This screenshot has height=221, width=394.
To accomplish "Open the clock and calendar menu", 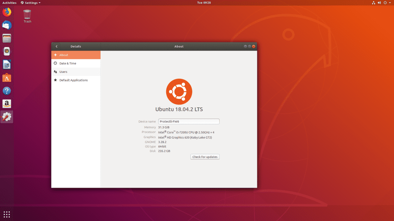I will pyautogui.click(x=204, y=3).
